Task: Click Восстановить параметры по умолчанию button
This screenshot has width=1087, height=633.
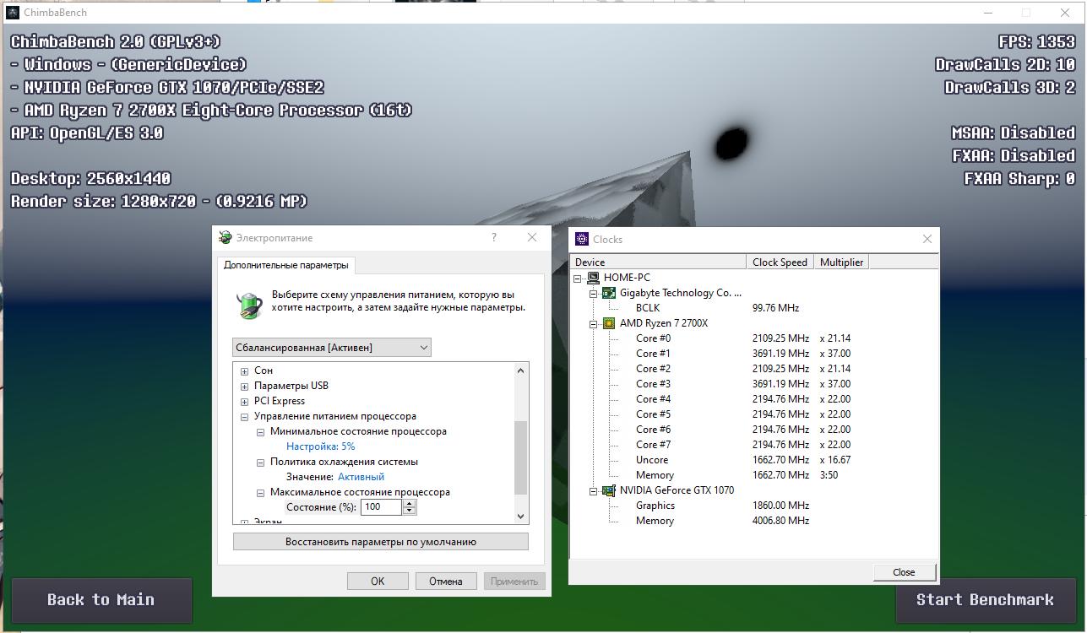Action: [x=381, y=542]
